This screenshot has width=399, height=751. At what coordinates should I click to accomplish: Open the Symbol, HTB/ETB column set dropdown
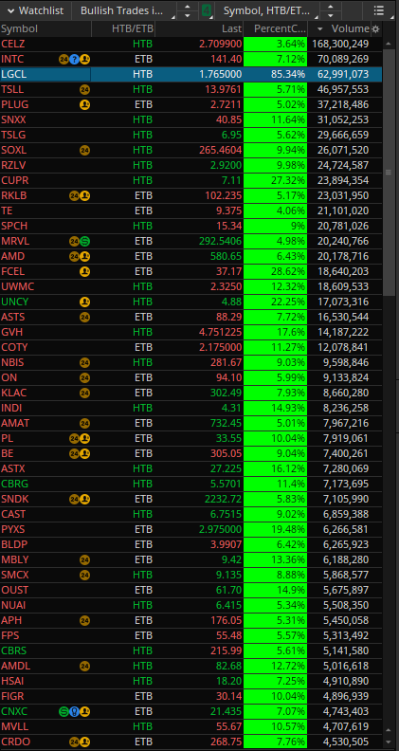266,10
